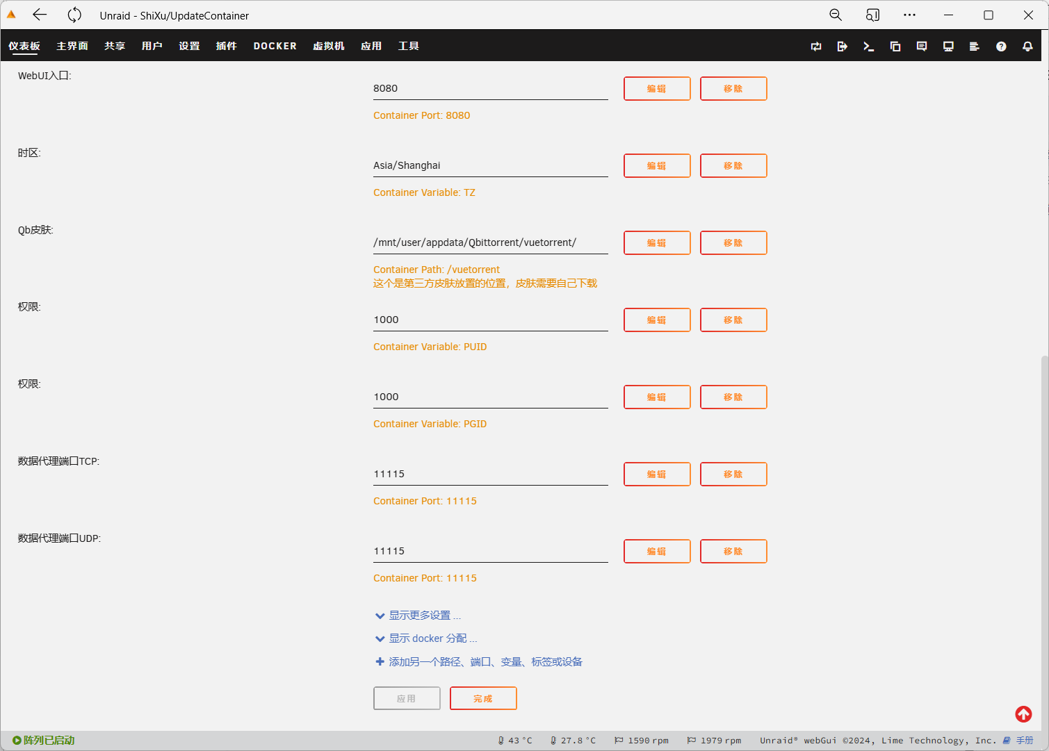1049x751 pixels.
Task: Click the browser refresh icon
Action: 74,15
